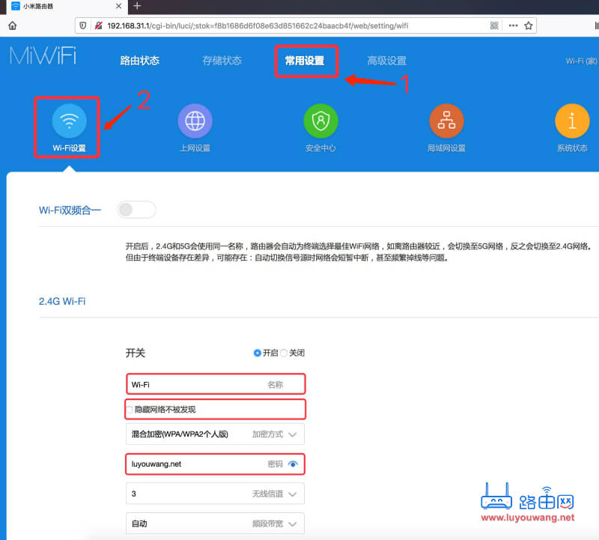Switch to the 存储状态 tab

click(x=222, y=61)
